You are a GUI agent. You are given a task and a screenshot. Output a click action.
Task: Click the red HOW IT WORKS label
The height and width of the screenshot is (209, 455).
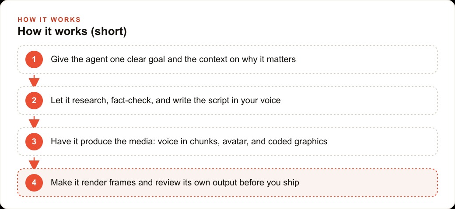[49, 20]
